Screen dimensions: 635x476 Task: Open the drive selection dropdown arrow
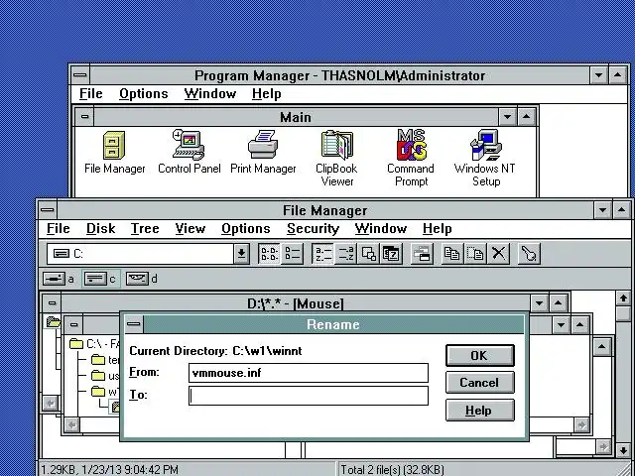click(241, 254)
